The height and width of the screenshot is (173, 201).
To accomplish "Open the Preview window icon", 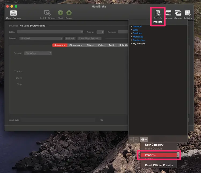I will [x=168, y=13].
